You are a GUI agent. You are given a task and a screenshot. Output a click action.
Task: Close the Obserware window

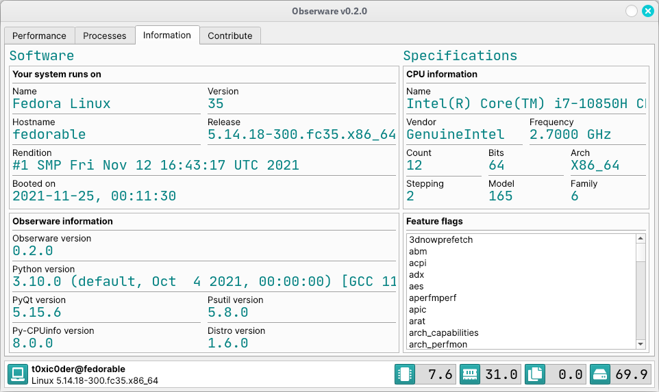click(x=647, y=12)
